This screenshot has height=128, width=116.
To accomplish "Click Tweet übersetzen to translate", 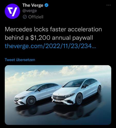I will coord(20,60).
